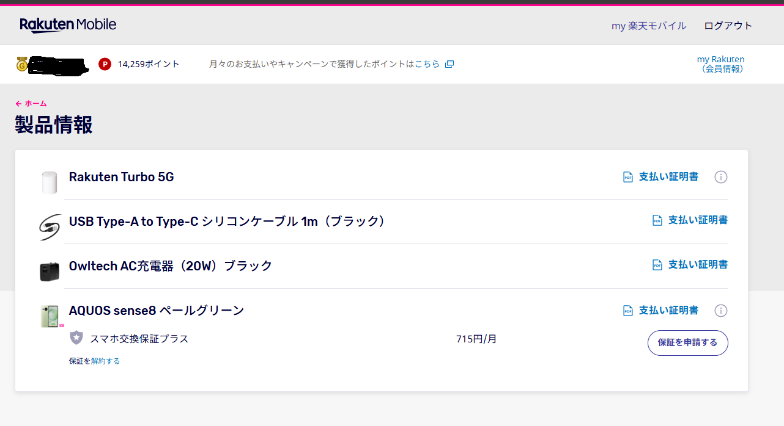This screenshot has height=426, width=784.
Task: Click the Rakuten Turbo 5G product name
Action: click(x=122, y=177)
